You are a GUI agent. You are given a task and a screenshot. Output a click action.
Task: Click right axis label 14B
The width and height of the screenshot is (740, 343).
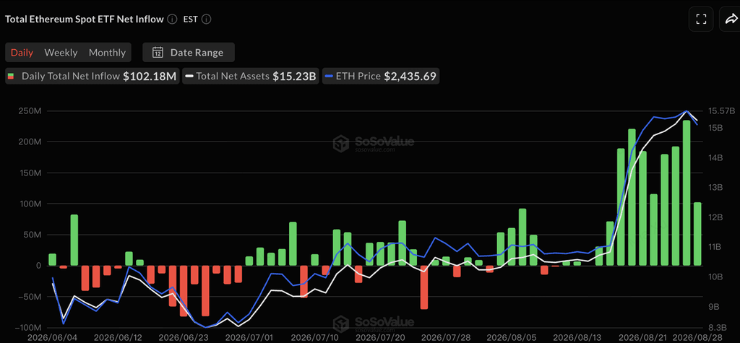coord(716,157)
